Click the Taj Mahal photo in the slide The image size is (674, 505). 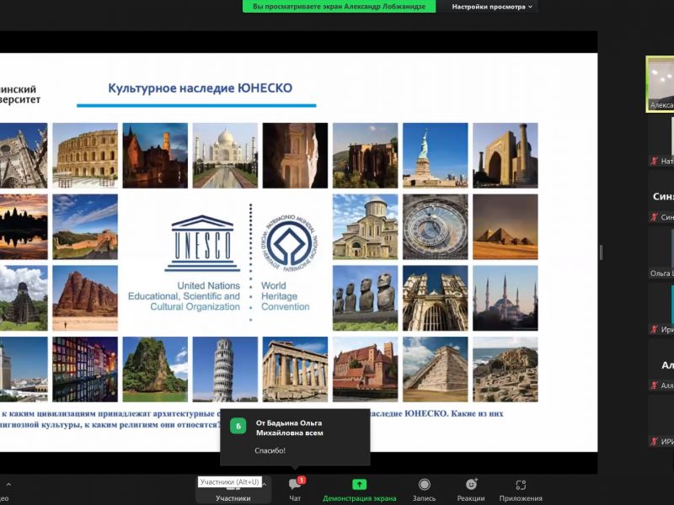tap(225, 156)
